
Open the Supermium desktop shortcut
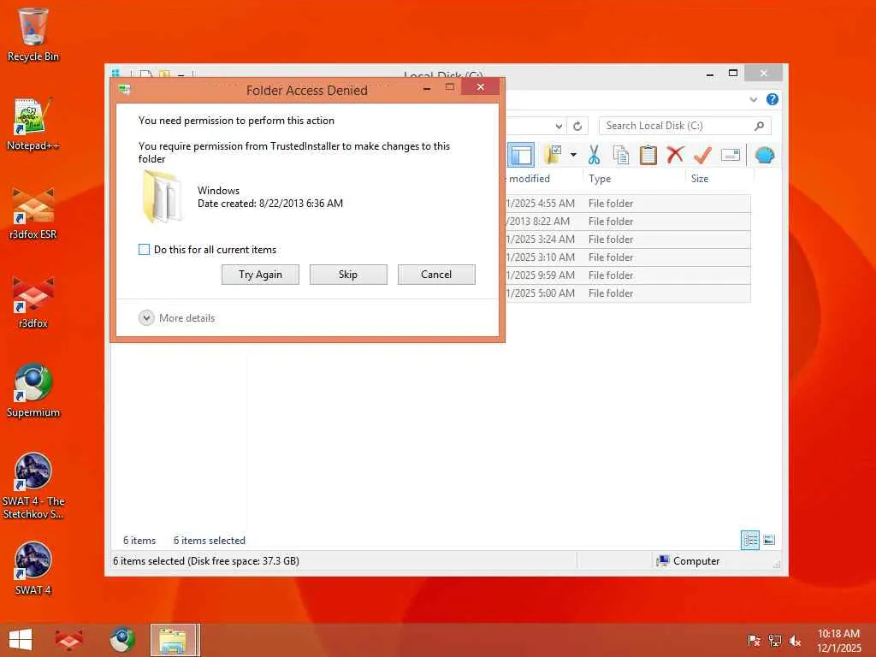tap(33, 390)
